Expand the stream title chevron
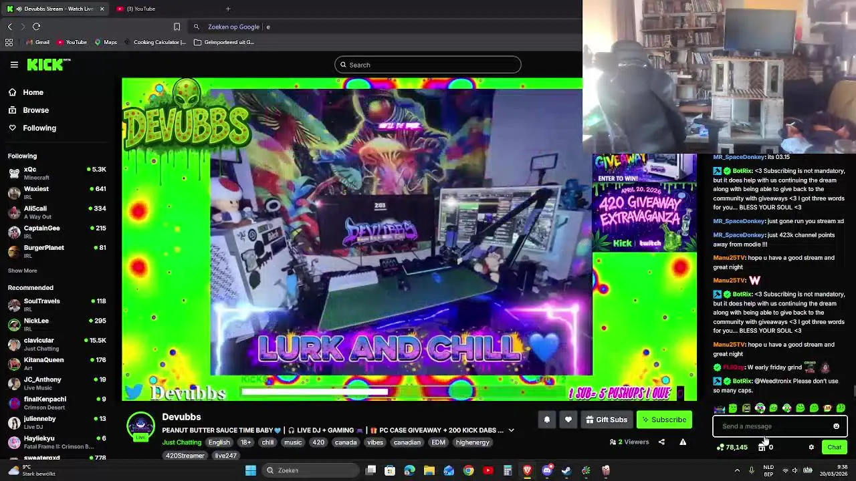 click(x=511, y=430)
